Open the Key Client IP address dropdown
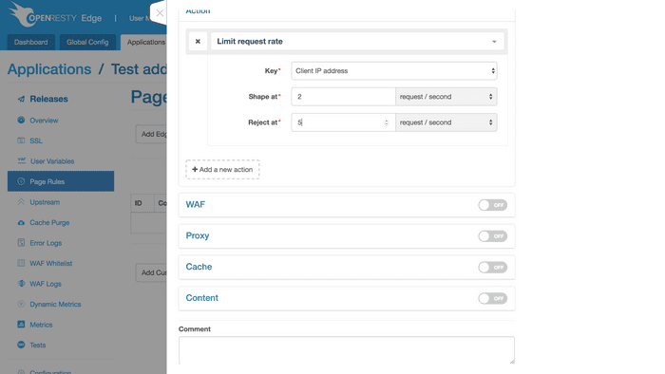Viewport: 665px width, 374px height. (394, 71)
